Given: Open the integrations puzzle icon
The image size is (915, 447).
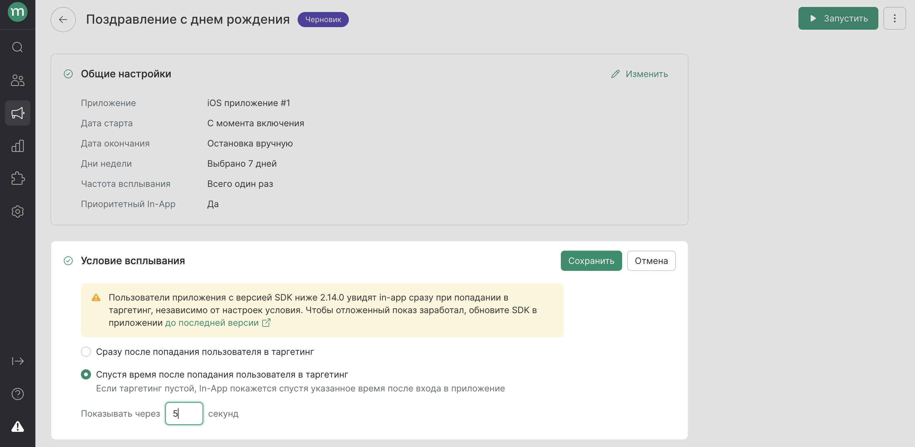Looking at the screenshot, I should (17, 178).
